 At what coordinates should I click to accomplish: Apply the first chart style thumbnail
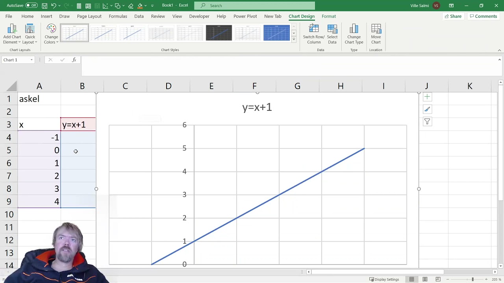coord(75,33)
